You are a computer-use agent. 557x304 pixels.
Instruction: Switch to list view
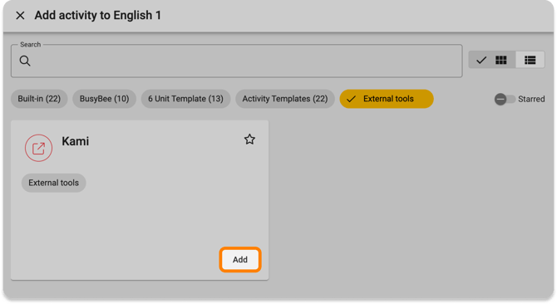click(530, 60)
